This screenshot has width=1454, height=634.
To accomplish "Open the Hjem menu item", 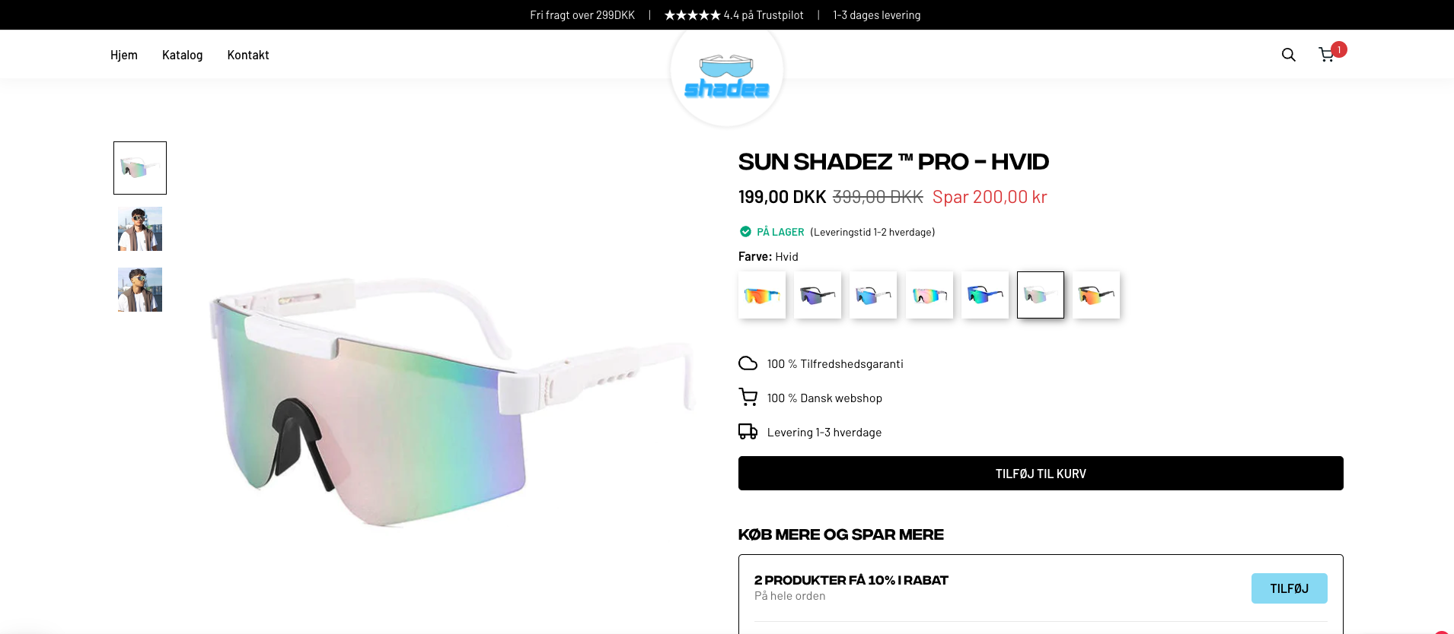I will 124,55.
